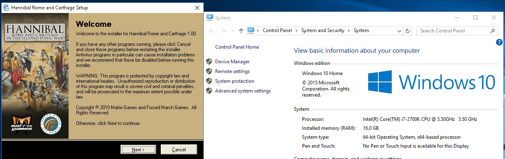Open Control Panel Home link

point(237,47)
